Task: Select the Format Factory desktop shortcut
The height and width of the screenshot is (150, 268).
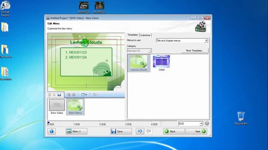Action: coord(5,9)
